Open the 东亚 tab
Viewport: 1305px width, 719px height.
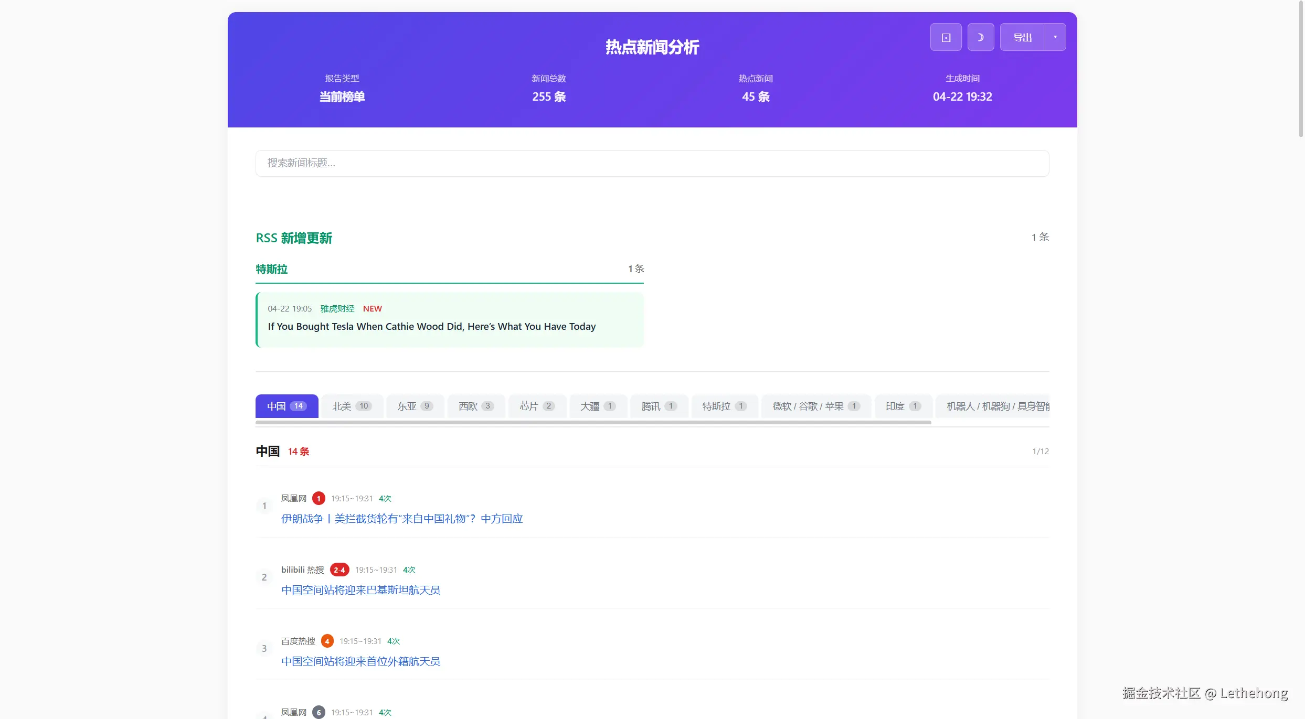[415, 406]
